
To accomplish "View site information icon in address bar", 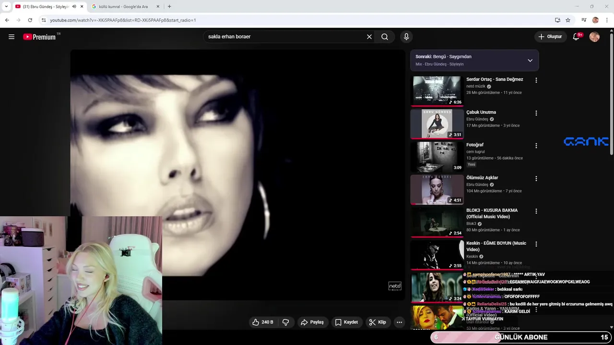I will click(x=44, y=20).
